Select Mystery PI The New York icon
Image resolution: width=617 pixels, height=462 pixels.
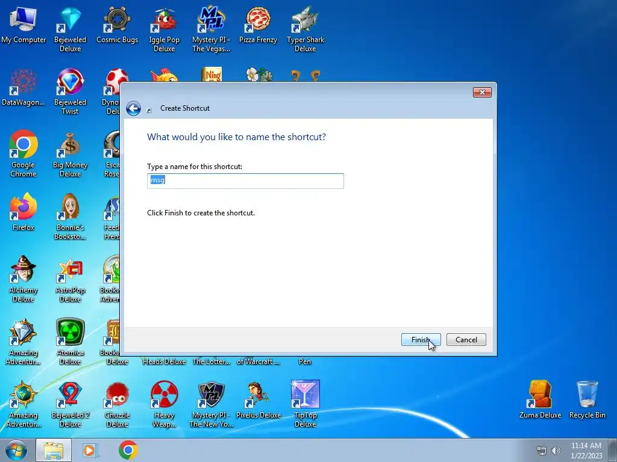(x=211, y=404)
